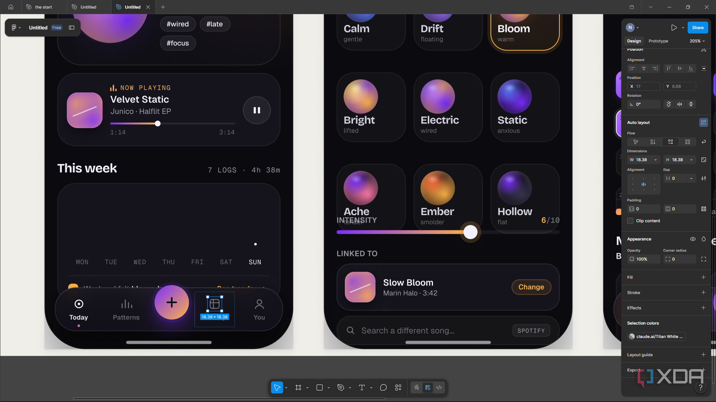Open the Actions components tool
716x402 pixels.
[398, 387]
